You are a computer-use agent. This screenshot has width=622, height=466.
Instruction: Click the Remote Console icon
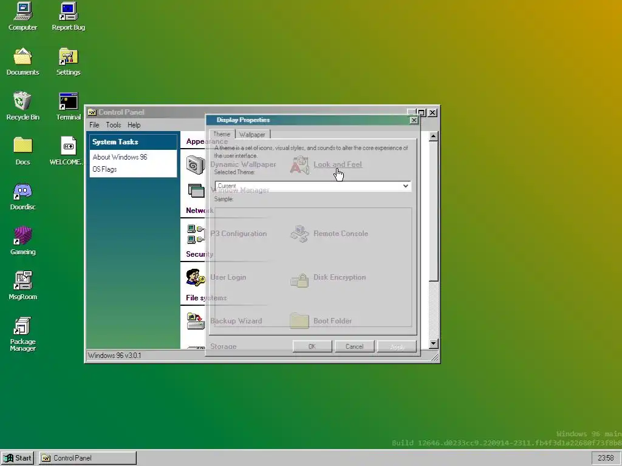(x=299, y=234)
